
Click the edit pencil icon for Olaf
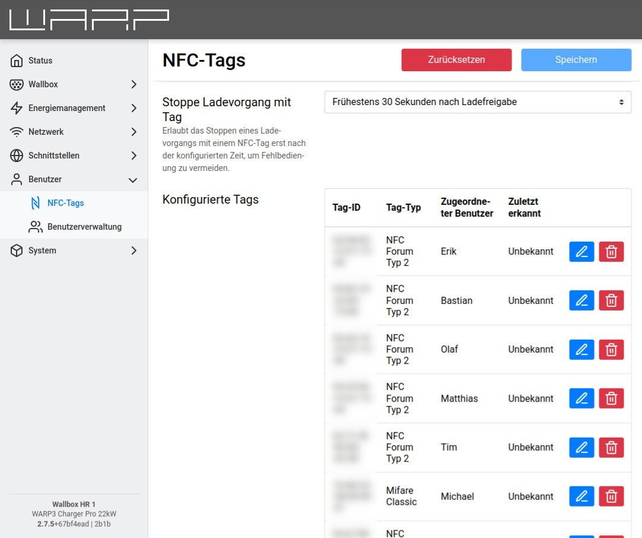tap(581, 350)
